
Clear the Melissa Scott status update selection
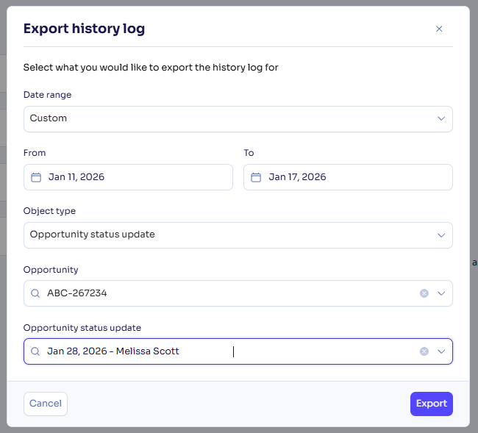(x=424, y=351)
